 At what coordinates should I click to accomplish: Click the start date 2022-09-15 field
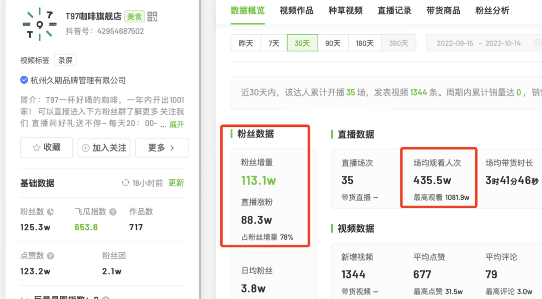[455, 43]
